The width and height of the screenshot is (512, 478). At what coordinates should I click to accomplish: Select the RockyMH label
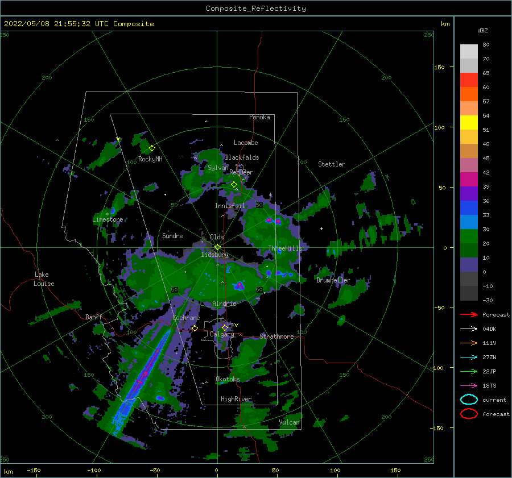click(150, 159)
